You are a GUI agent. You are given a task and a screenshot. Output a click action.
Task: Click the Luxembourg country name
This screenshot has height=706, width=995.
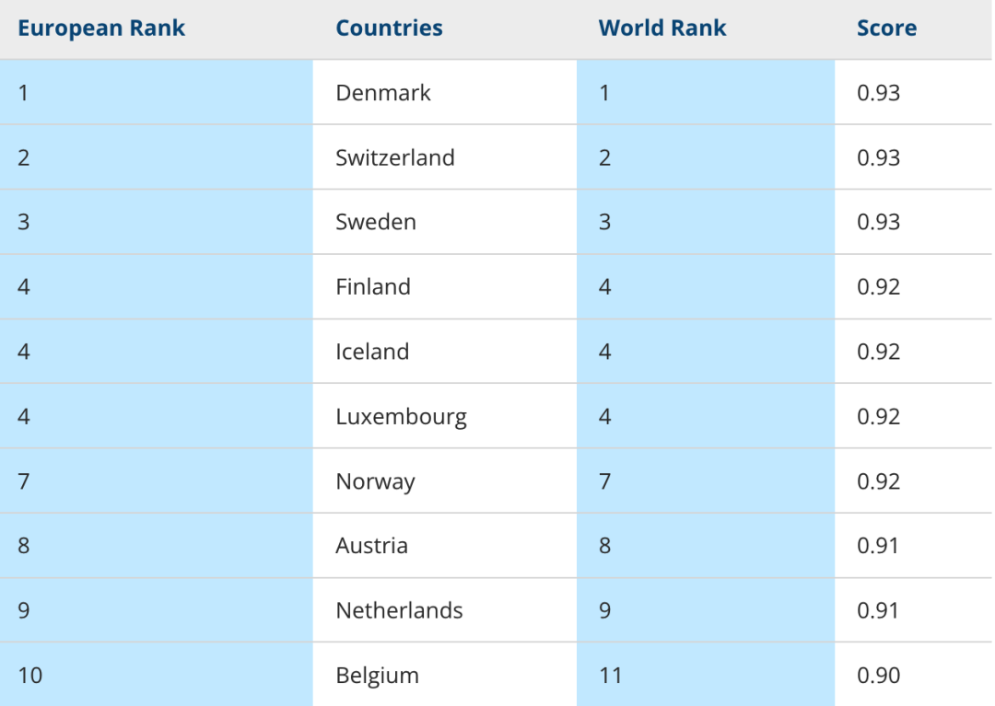click(x=401, y=417)
